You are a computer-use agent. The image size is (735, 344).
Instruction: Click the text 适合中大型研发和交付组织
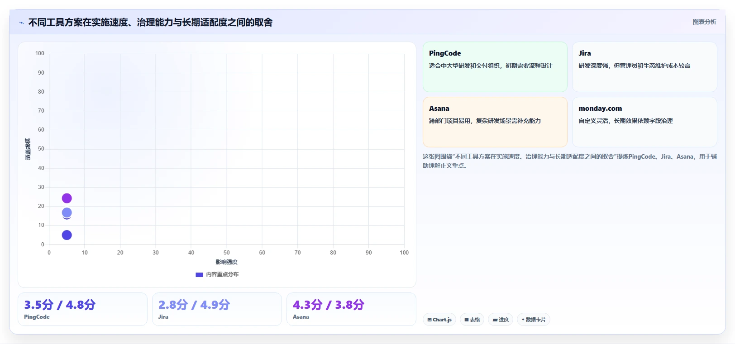464,66
